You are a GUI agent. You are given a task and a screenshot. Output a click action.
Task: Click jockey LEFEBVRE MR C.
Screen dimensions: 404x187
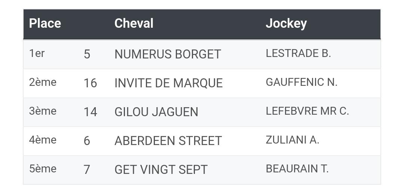coord(307,111)
